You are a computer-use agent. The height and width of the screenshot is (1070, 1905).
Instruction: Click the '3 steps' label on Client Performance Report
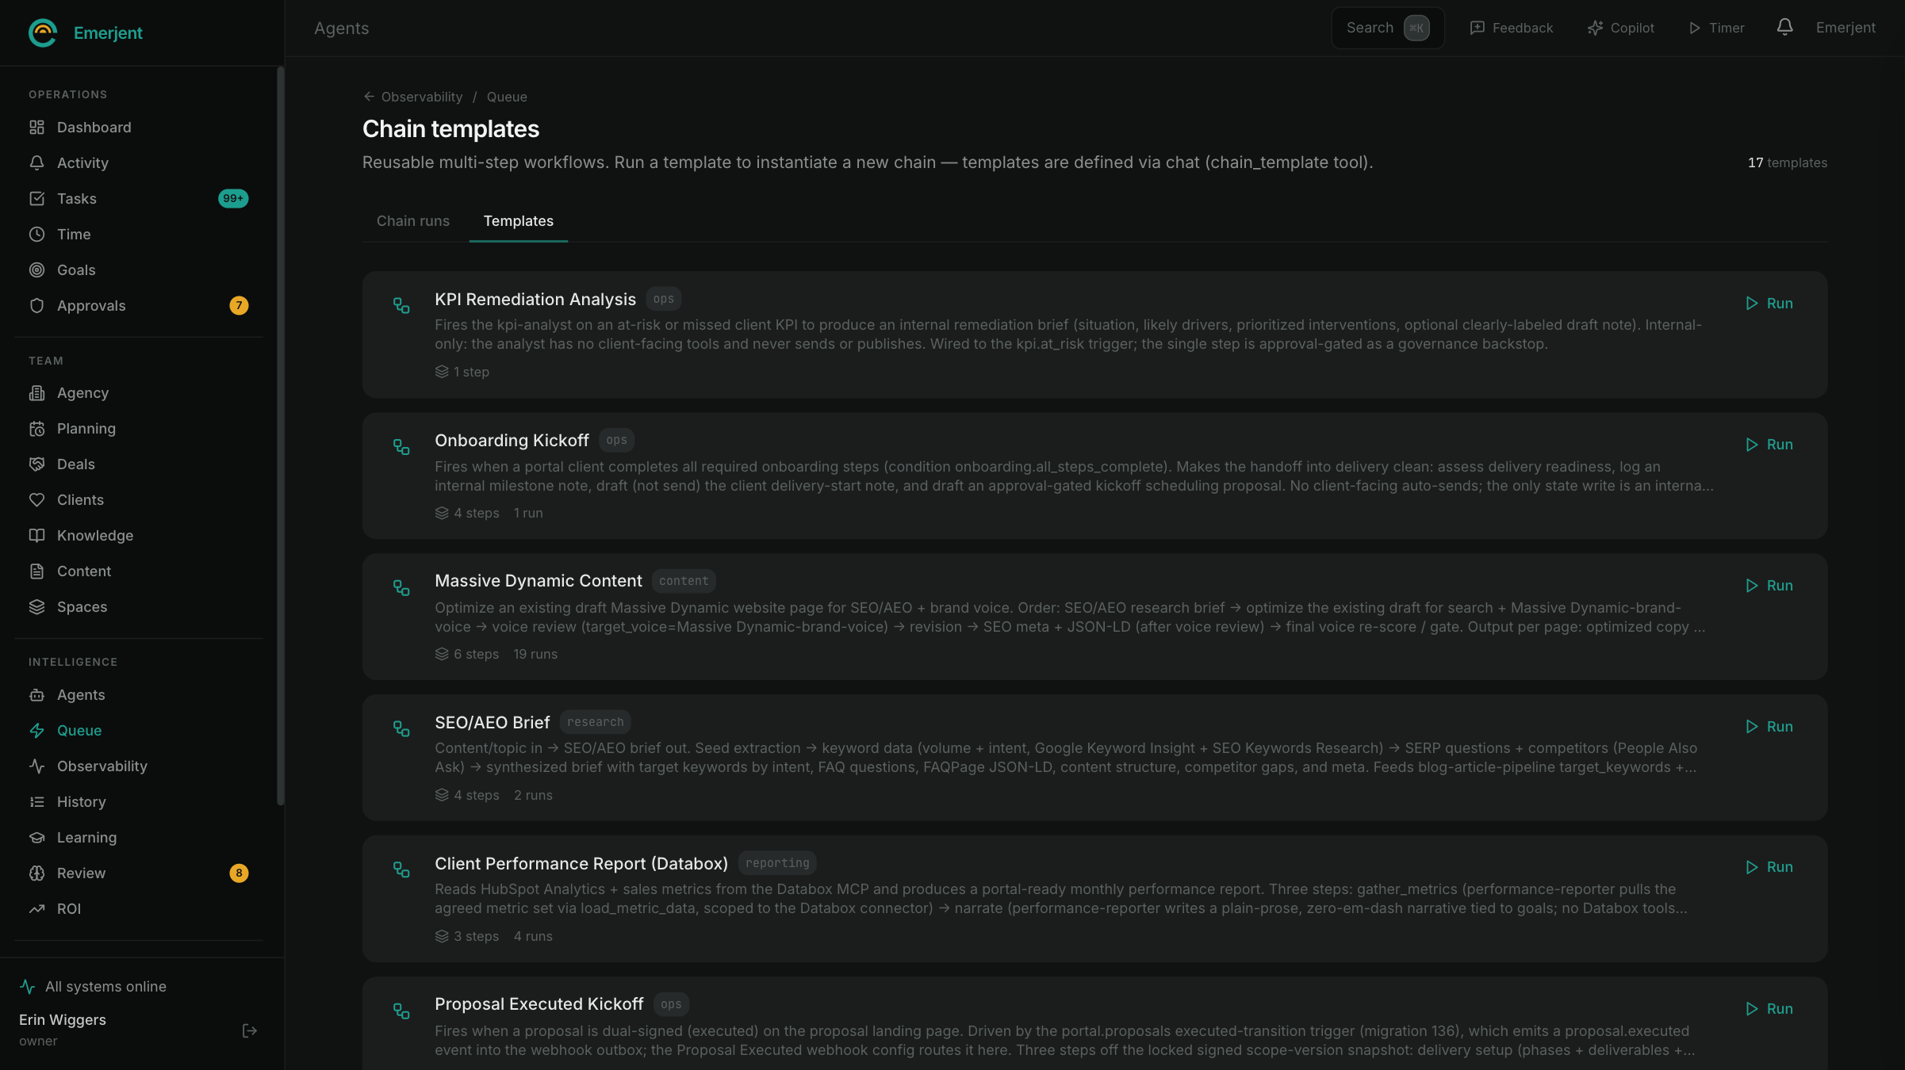(x=467, y=936)
